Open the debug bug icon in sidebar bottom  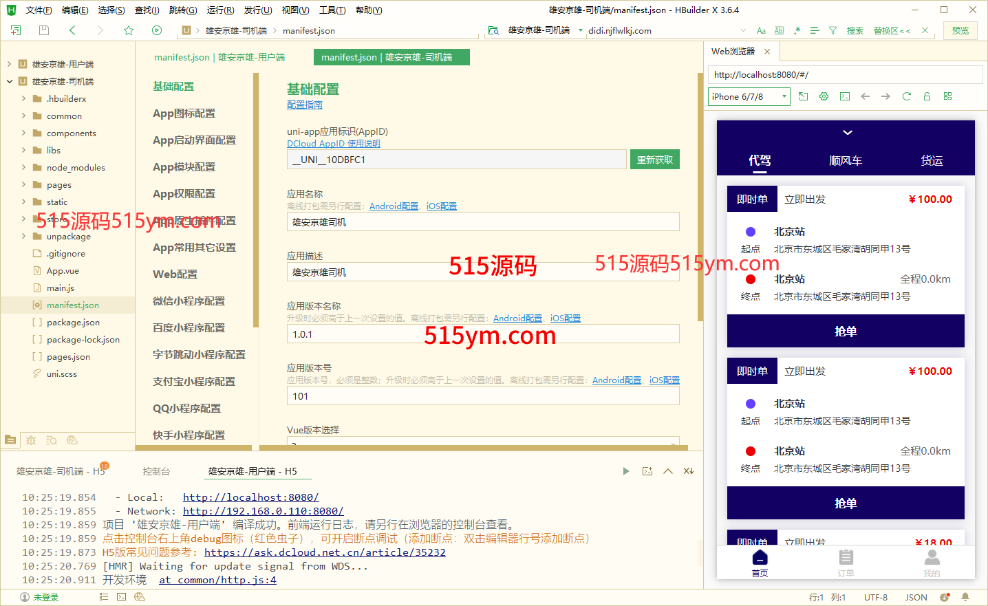click(x=31, y=440)
